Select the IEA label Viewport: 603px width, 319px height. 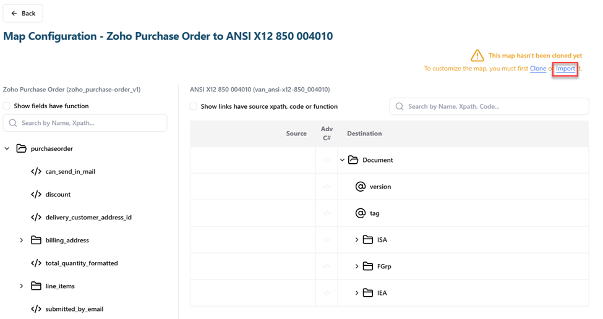(x=382, y=293)
